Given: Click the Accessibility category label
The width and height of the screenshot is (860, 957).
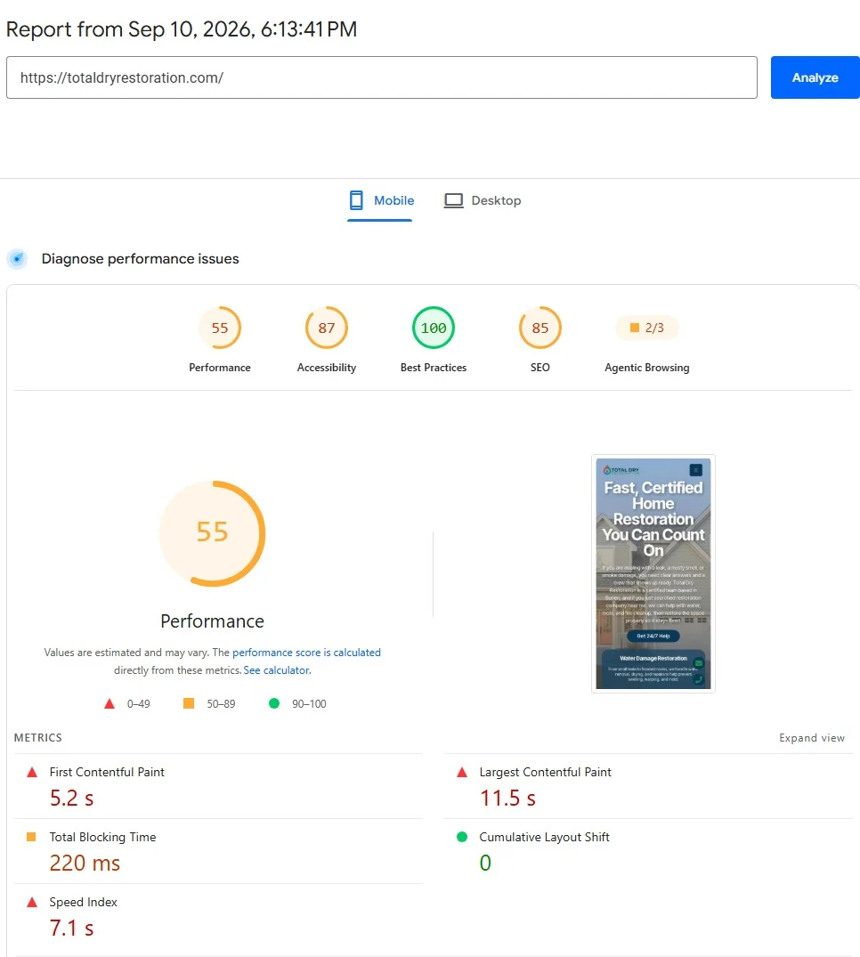Looking at the screenshot, I should click(327, 368).
